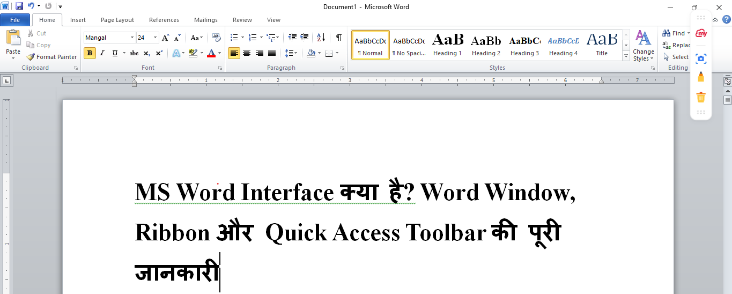
Task: Justify the paragraph text
Action: tap(272, 53)
